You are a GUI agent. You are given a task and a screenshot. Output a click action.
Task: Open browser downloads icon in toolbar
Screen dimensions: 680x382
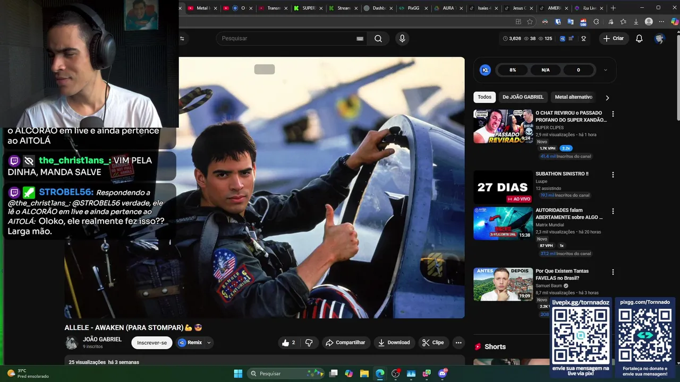[x=636, y=22]
